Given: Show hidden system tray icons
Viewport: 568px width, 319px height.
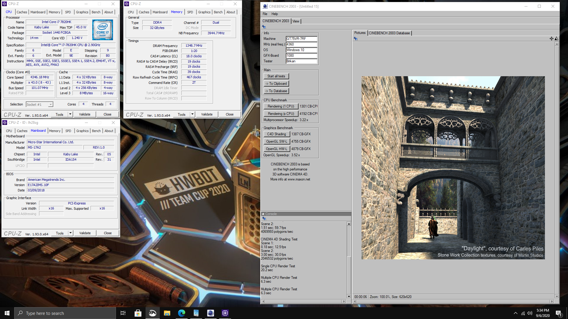Looking at the screenshot, I should (x=516, y=313).
